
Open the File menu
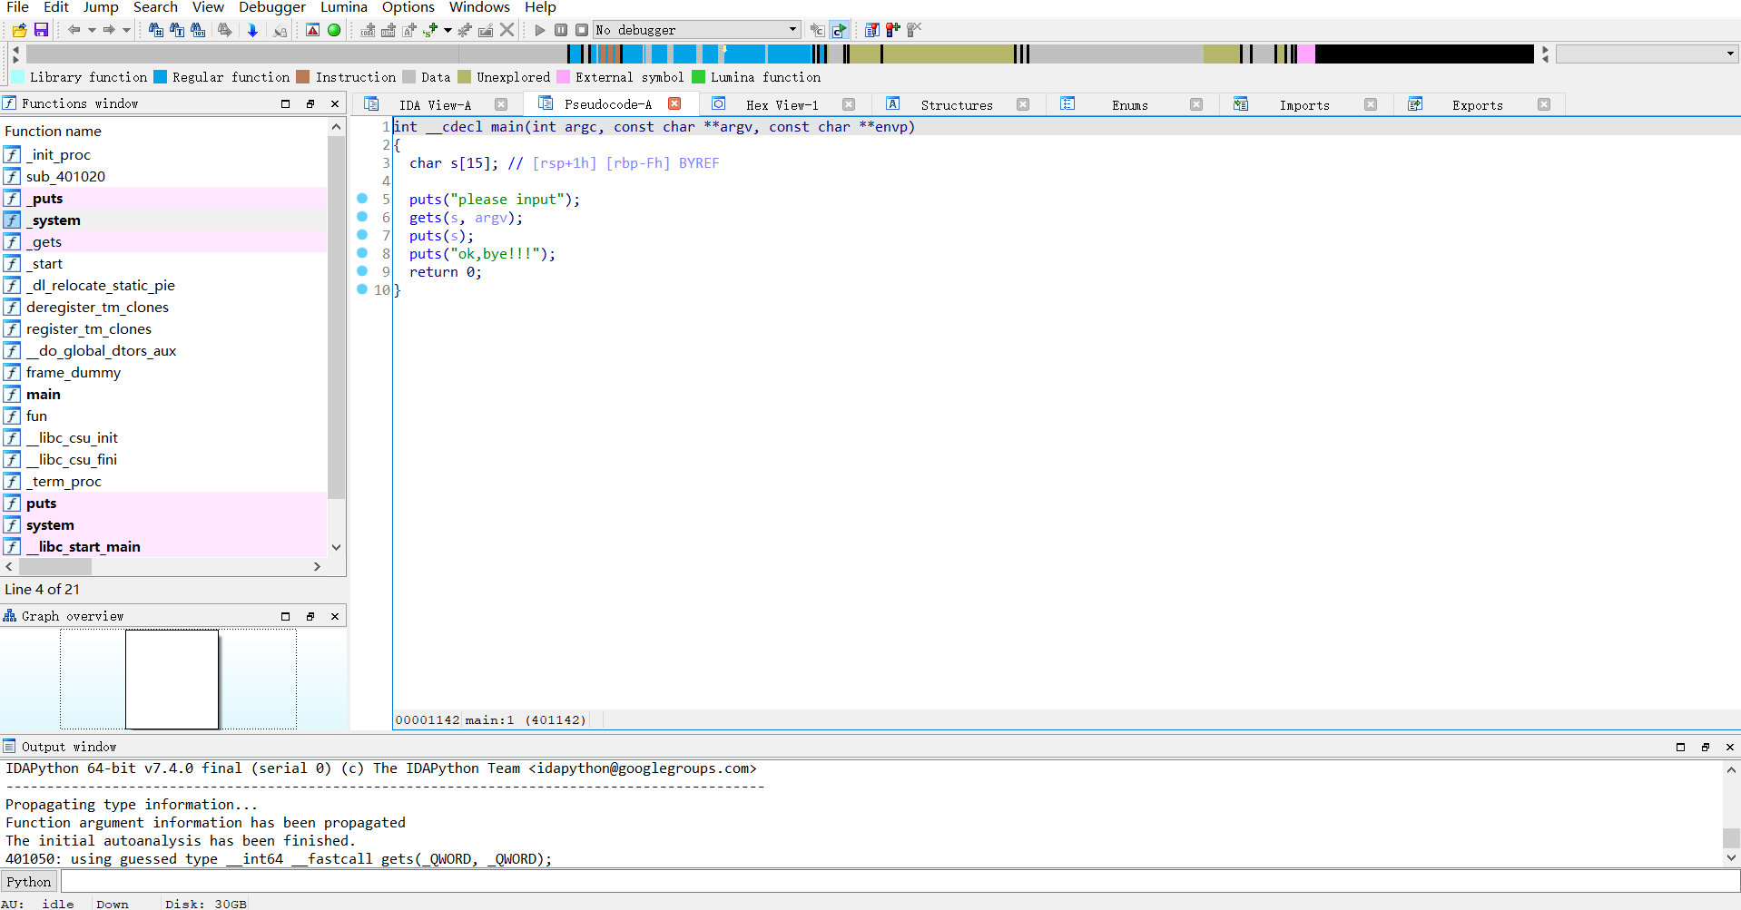[18, 7]
